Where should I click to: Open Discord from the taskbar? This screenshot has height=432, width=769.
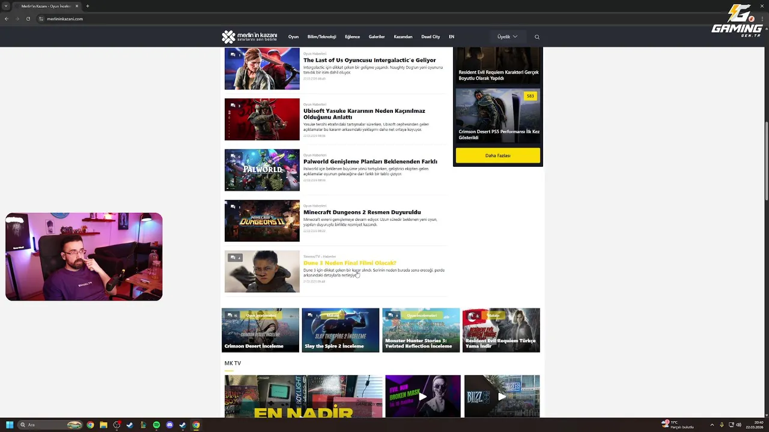pos(169,425)
